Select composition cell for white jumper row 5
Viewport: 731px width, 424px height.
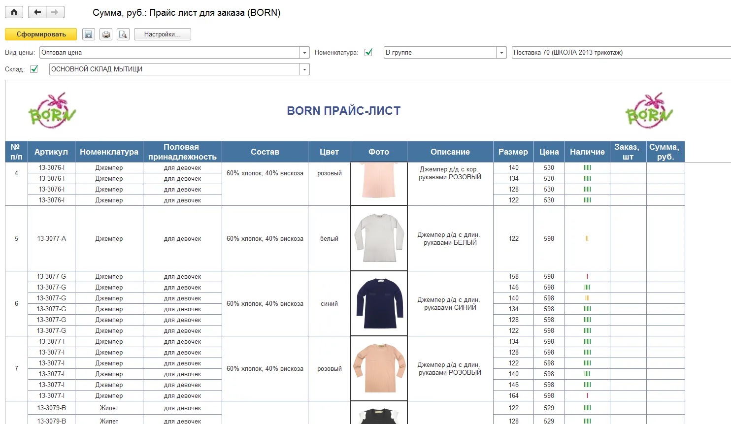265,238
